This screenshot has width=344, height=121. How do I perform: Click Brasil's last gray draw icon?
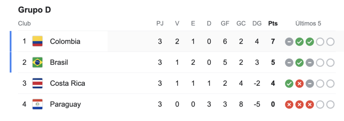(309, 63)
